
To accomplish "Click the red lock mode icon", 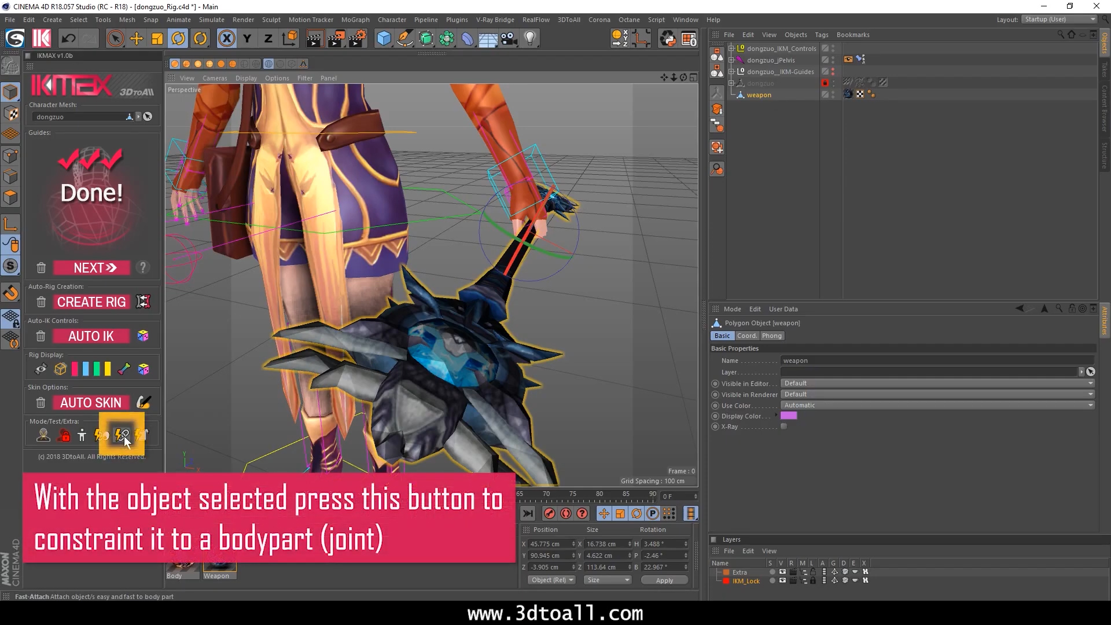I will coord(64,435).
